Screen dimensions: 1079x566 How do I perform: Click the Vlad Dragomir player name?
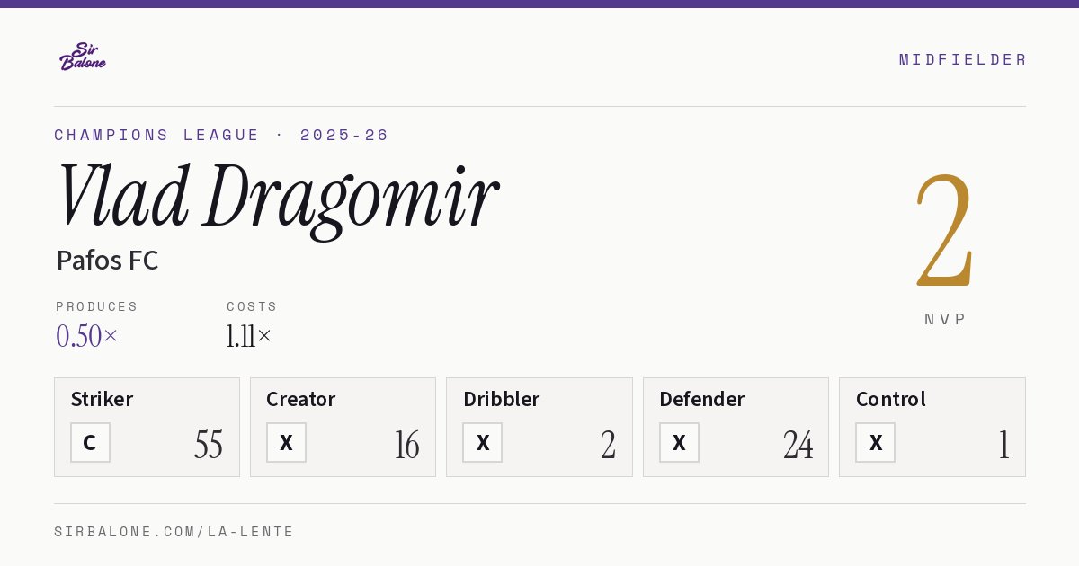click(277, 198)
